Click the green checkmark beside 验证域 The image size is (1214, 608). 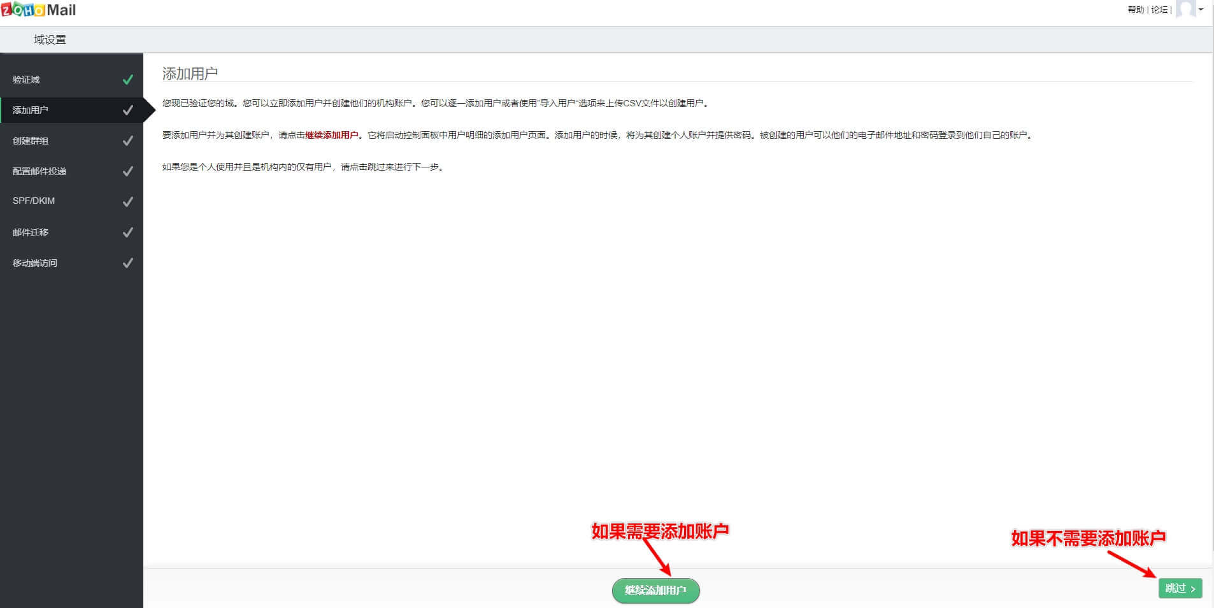(x=127, y=79)
